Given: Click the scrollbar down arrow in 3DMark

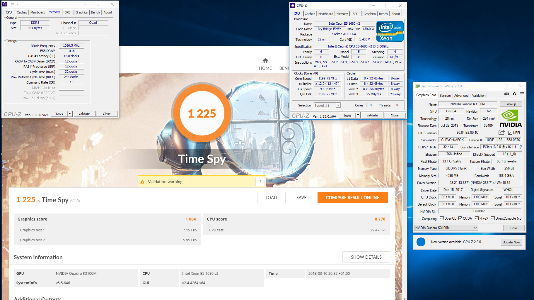Looking at the screenshot, I should click(x=405, y=299).
